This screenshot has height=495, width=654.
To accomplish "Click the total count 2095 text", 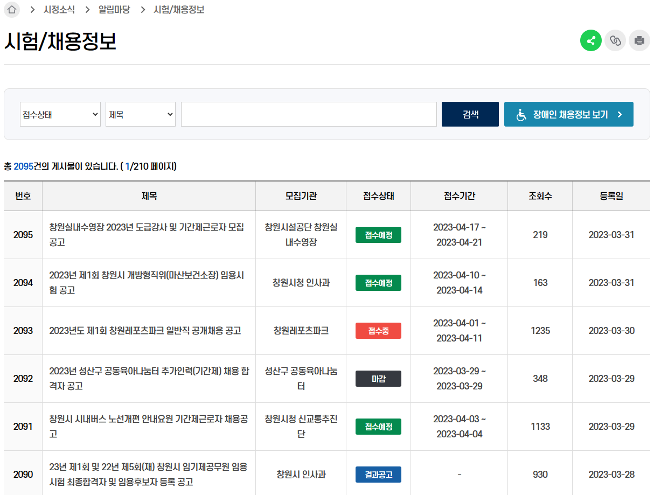I will (x=23, y=166).
